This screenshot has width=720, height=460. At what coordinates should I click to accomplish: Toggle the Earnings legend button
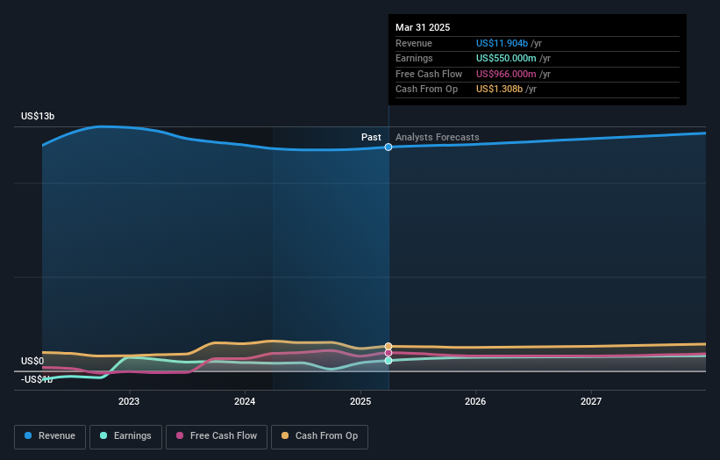(125, 436)
